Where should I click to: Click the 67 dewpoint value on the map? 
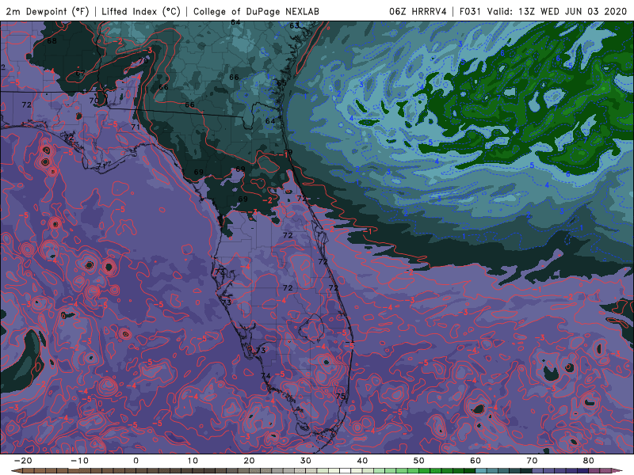coord(81,73)
